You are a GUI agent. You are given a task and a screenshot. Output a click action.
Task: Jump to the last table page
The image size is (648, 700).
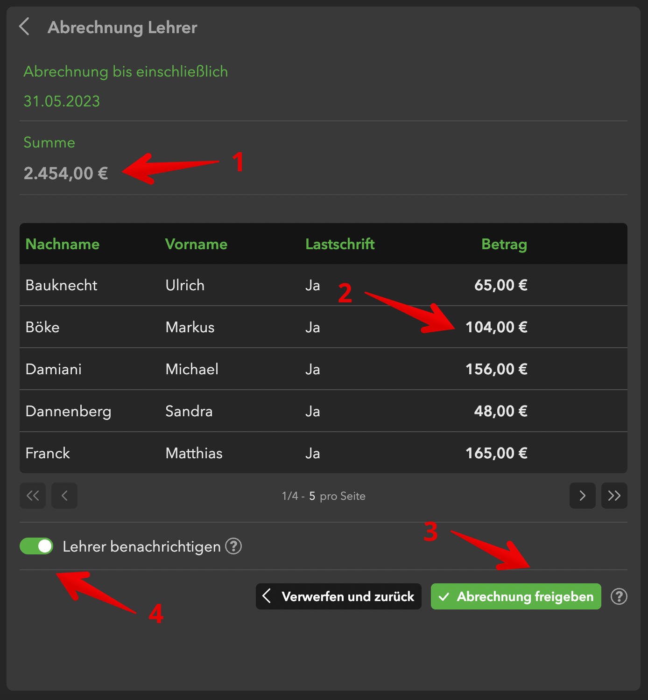614,496
